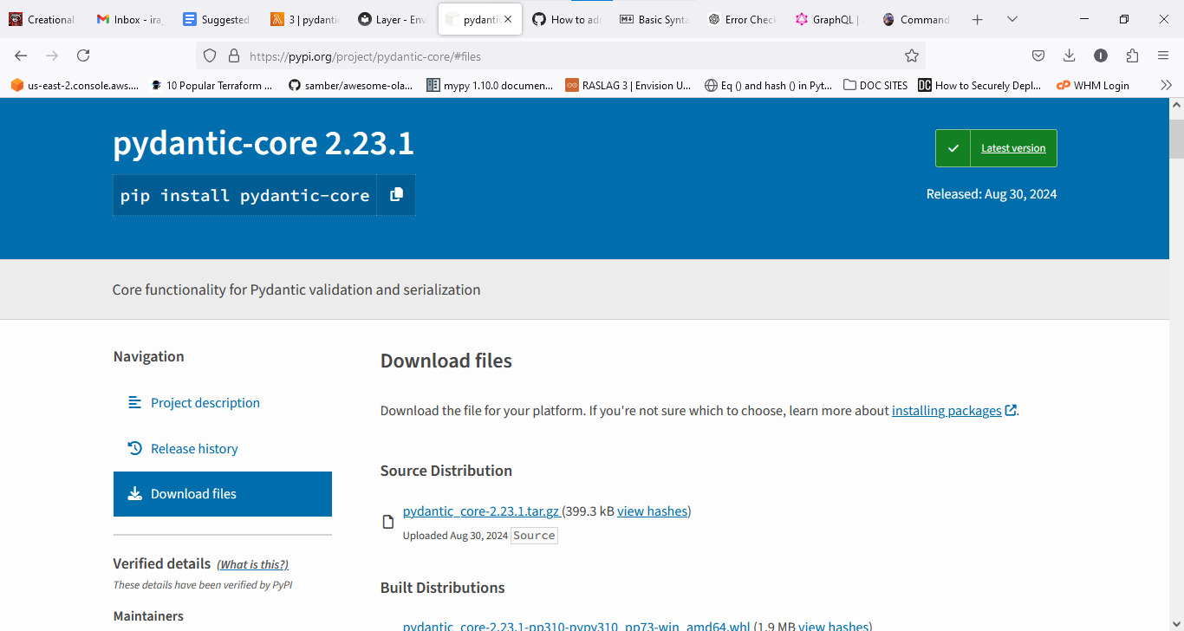Open the extensions puzzle icon
The height and width of the screenshot is (631, 1184).
[x=1132, y=55]
